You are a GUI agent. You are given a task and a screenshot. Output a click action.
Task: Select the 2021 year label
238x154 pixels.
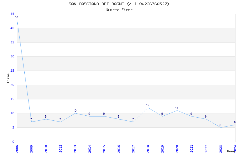192,149
